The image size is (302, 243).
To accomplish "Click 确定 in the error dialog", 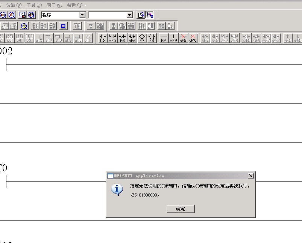I will pos(181,209).
